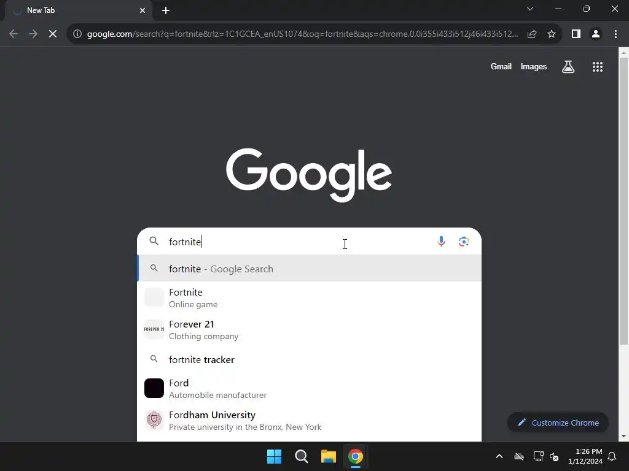Open a new tab with plus button
Viewport: 629px width, 471px height.
pos(166,10)
